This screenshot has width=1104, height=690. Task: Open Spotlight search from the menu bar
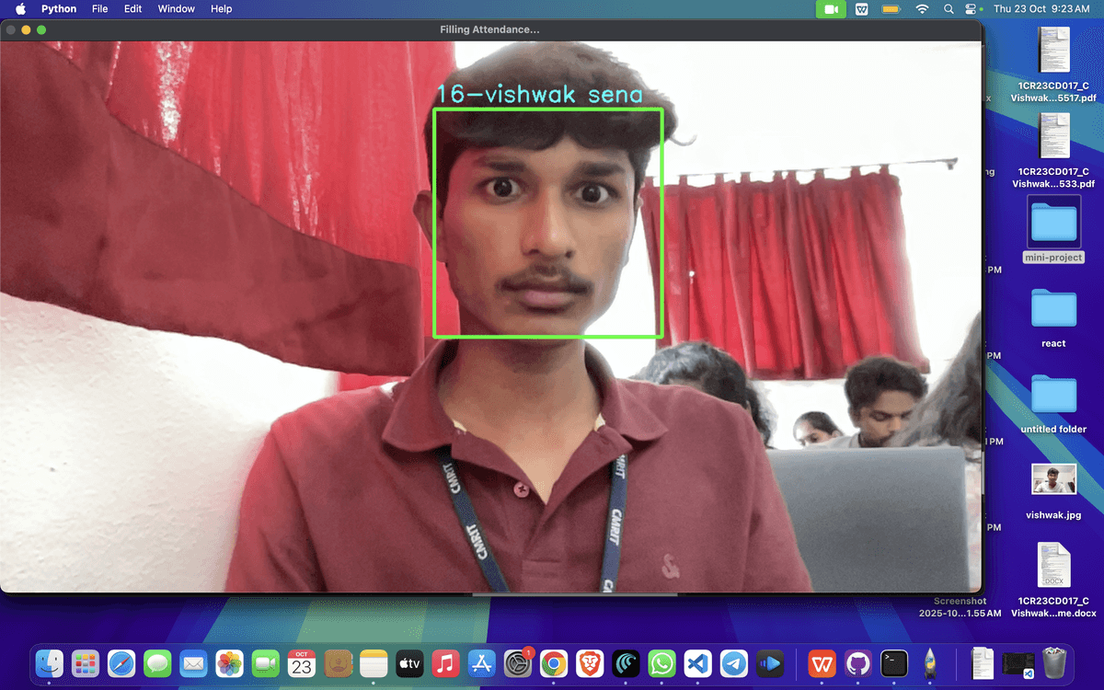pos(948,9)
